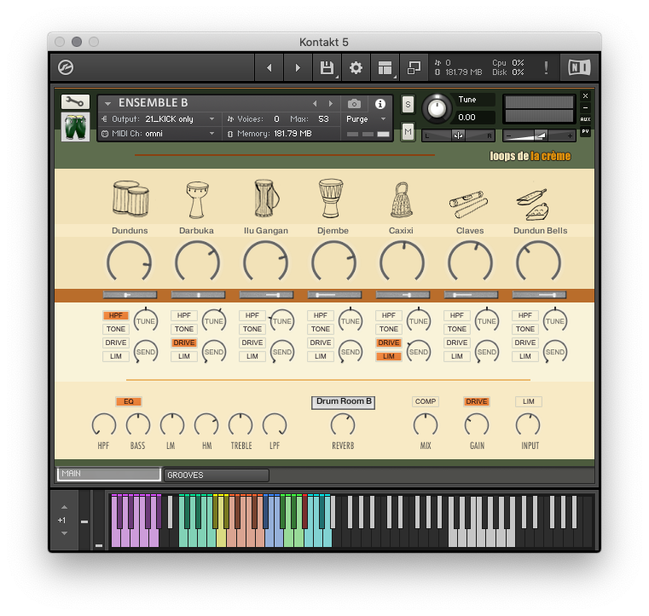
Task: Select the Claves icon
Action: point(468,204)
